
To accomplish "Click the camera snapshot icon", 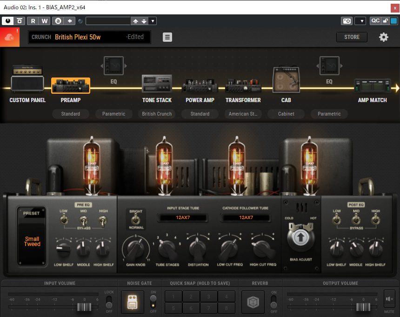I will tap(347, 21).
